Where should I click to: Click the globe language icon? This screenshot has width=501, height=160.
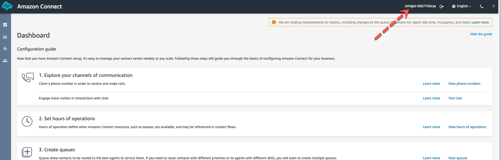(453, 6)
